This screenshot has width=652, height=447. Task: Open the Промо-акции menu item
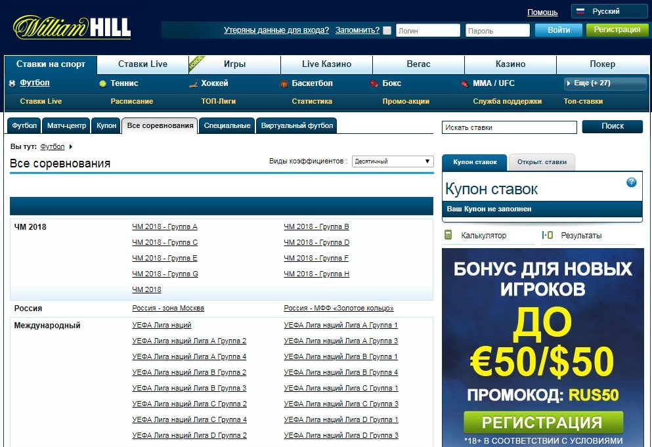pos(406,102)
